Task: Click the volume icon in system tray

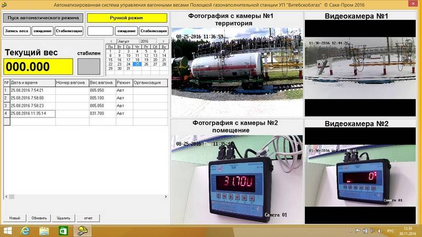Action: [380, 231]
